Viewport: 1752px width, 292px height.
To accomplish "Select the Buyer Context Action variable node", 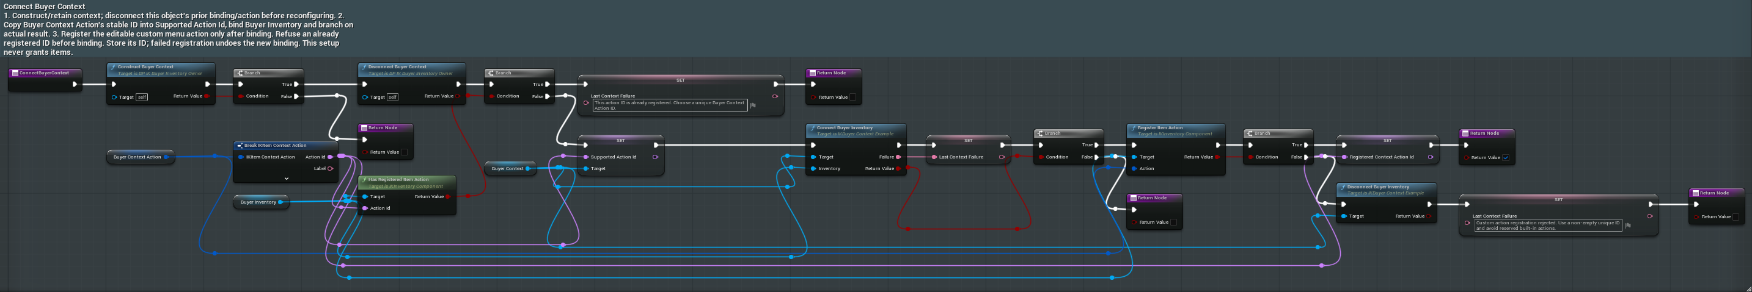I will (x=140, y=157).
